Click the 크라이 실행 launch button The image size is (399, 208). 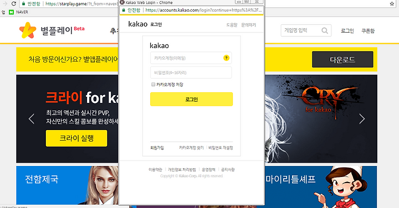[x=76, y=138]
